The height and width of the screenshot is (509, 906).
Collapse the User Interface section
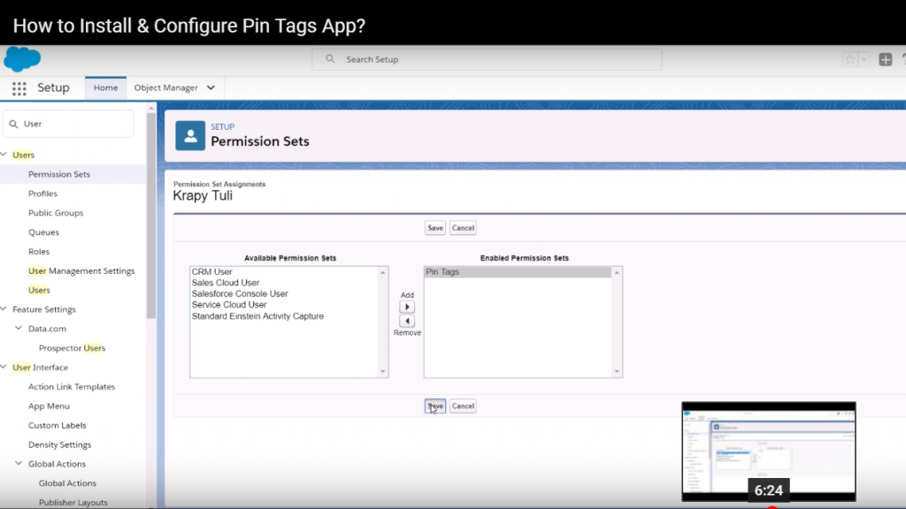(4, 367)
